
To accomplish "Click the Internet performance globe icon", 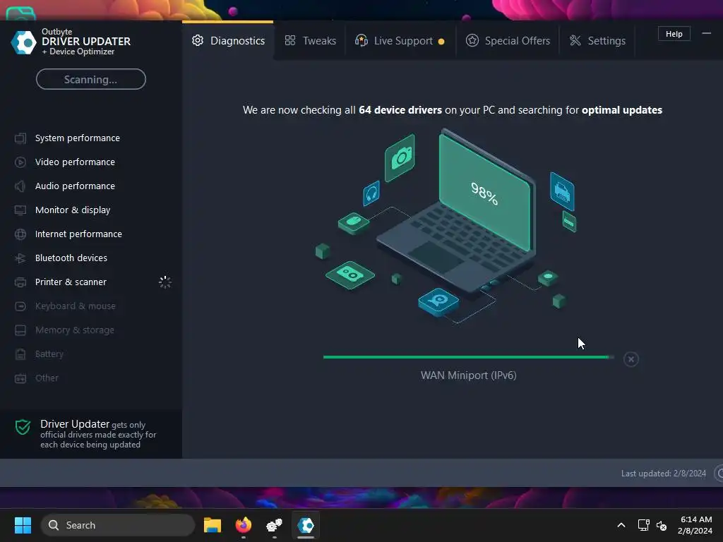I will click(20, 234).
